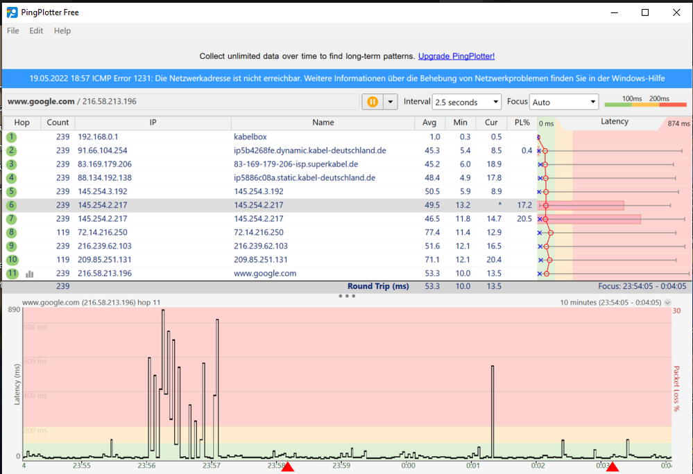Screen dimensions: 693x474
Task: Pause tracing with the orange pause button
Action: click(373, 102)
